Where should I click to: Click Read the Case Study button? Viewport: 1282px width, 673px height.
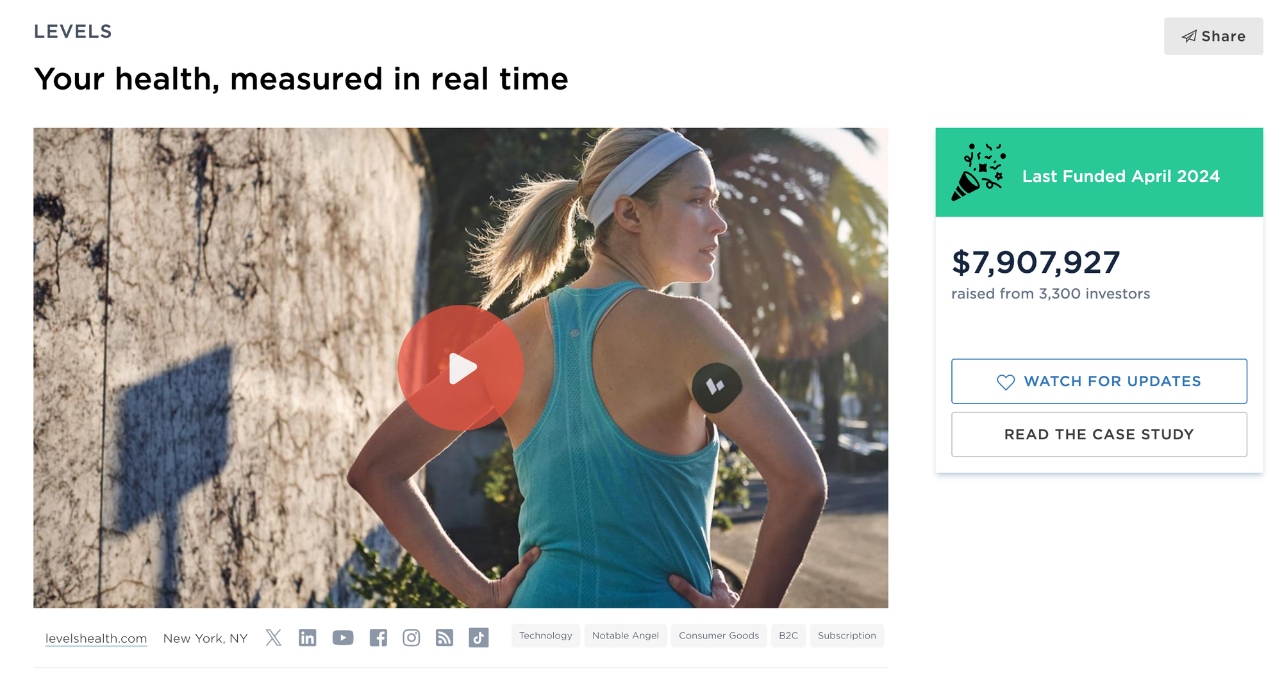pyautogui.click(x=1099, y=434)
